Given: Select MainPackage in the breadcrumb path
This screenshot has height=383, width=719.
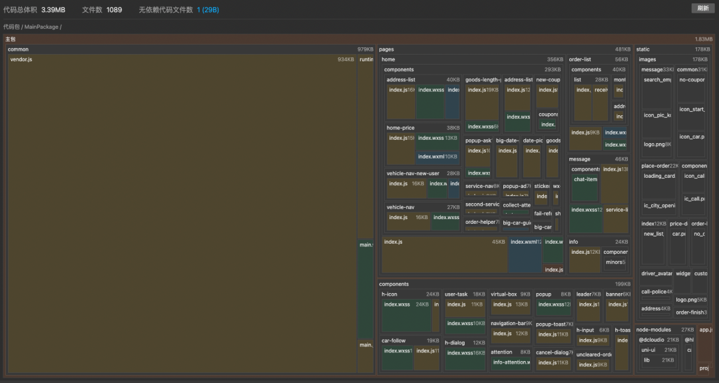Looking at the screenshot, I should pos(41,27).
